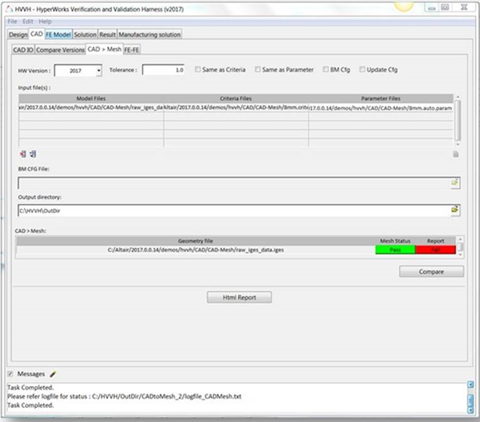Open the Compare Versions tab
The image size is (480, 422).
click(x=60, y=50)
